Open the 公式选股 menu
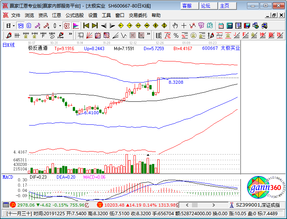The height and width of the screenshot is (219, 287). (75, 15)
